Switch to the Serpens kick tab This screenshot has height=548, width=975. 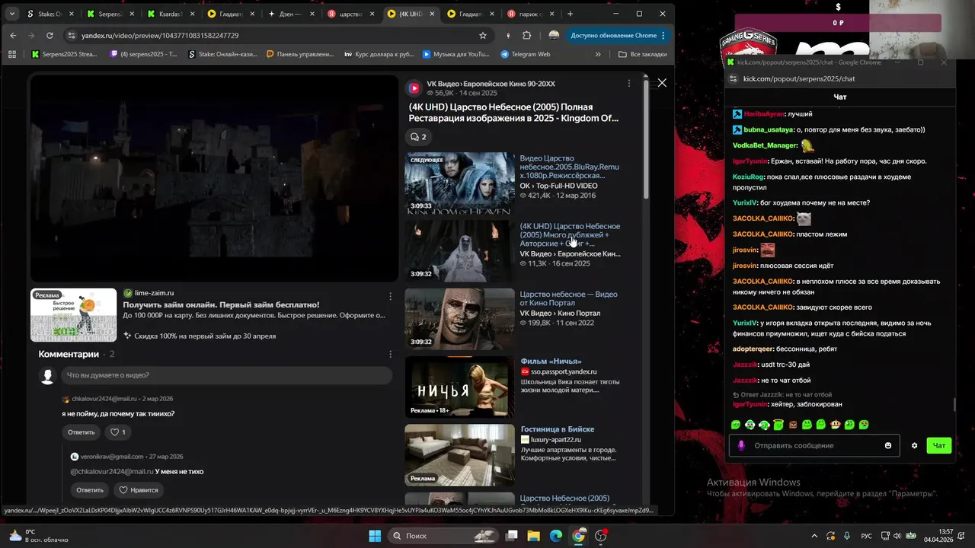110,14
